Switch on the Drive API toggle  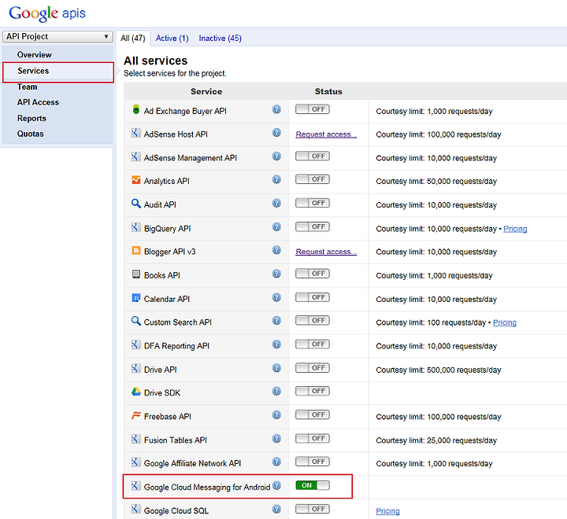coord(313,368)
